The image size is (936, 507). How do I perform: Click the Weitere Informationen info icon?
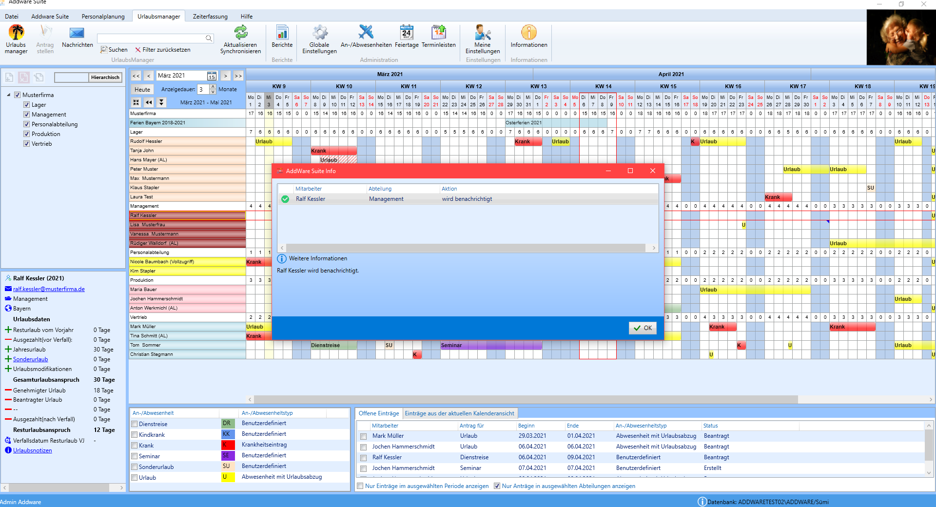click(282, 258)
